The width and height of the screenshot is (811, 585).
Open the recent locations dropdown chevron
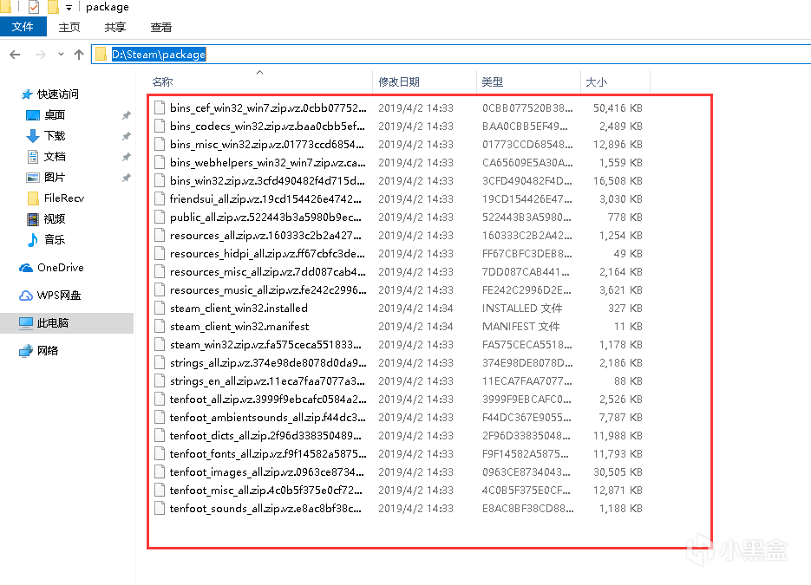pos(62,55)
